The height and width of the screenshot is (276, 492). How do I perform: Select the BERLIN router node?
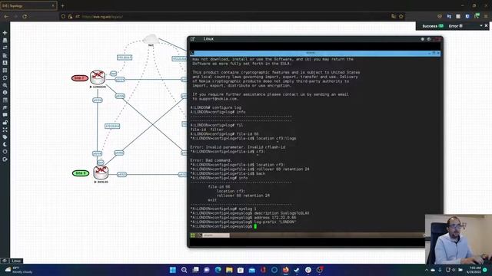[x=101, y=172]
